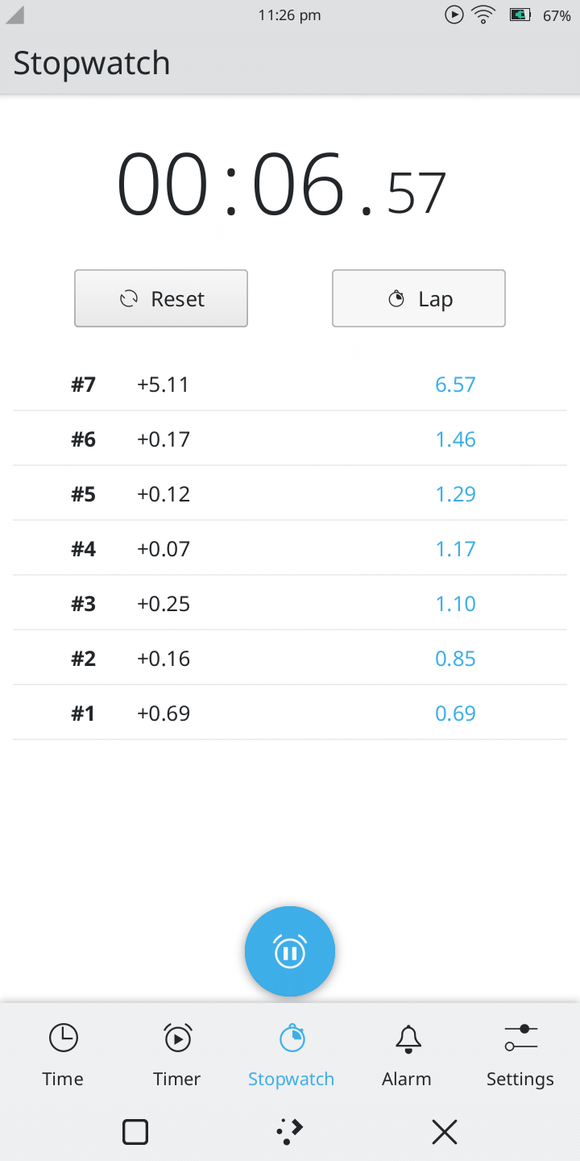Screen dimensions: 580x1161
Task: Tap the 11:26 pm clock in status bar
Action: pos(289,15)
